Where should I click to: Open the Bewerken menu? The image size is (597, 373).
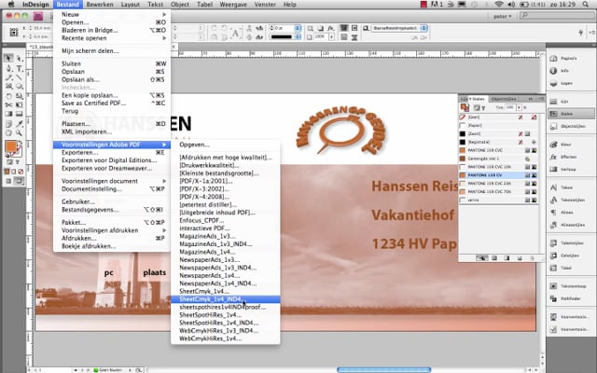[100, 5]
